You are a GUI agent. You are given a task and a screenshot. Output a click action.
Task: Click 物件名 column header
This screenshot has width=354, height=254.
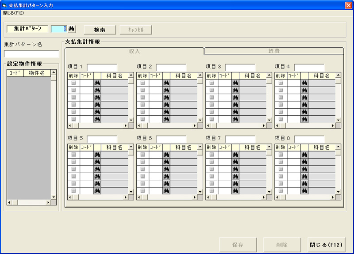[37, 73]
